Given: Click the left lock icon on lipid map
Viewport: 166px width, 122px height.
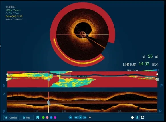Looking at the screenshot, I should [x=7, y=74].
